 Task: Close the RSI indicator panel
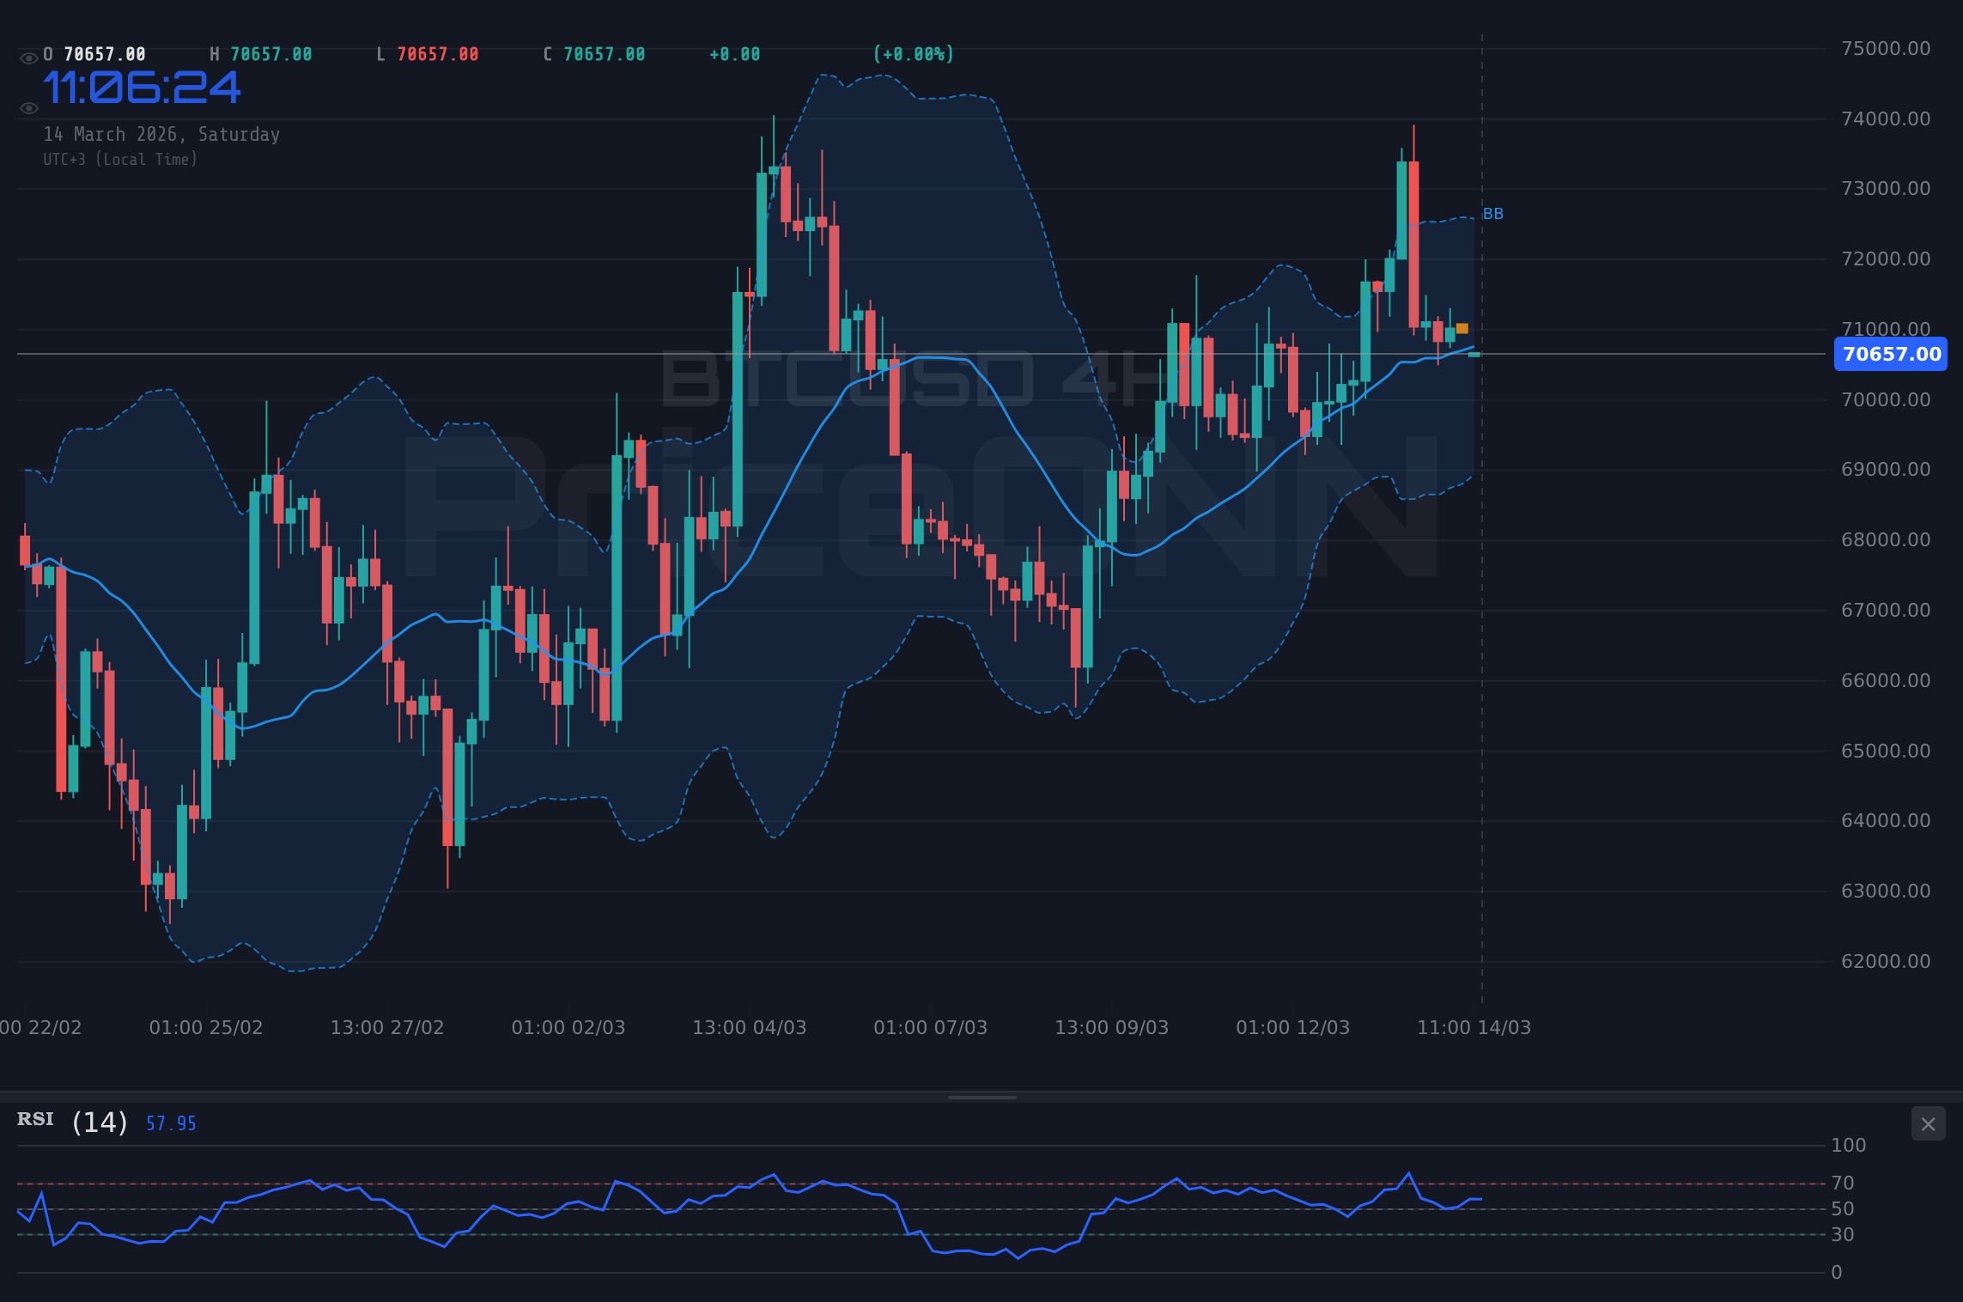click(x=1930, y=1123)
